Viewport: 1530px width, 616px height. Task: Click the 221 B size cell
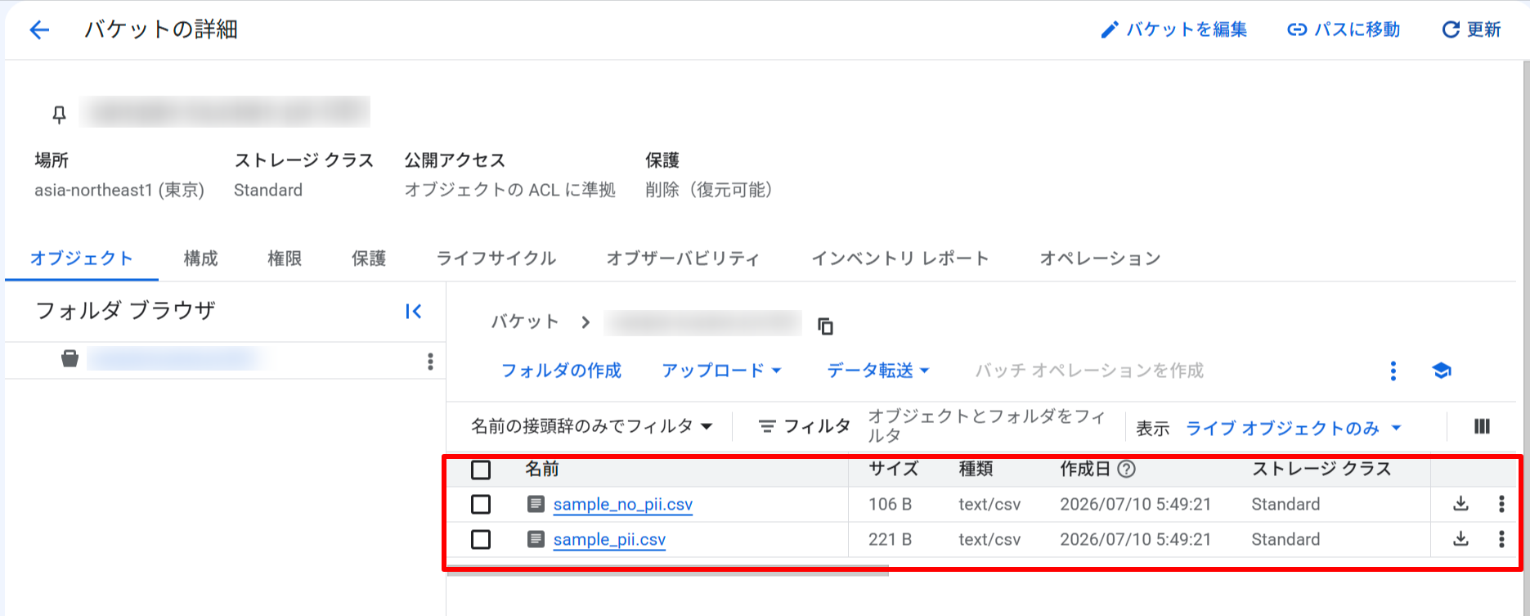890,539
